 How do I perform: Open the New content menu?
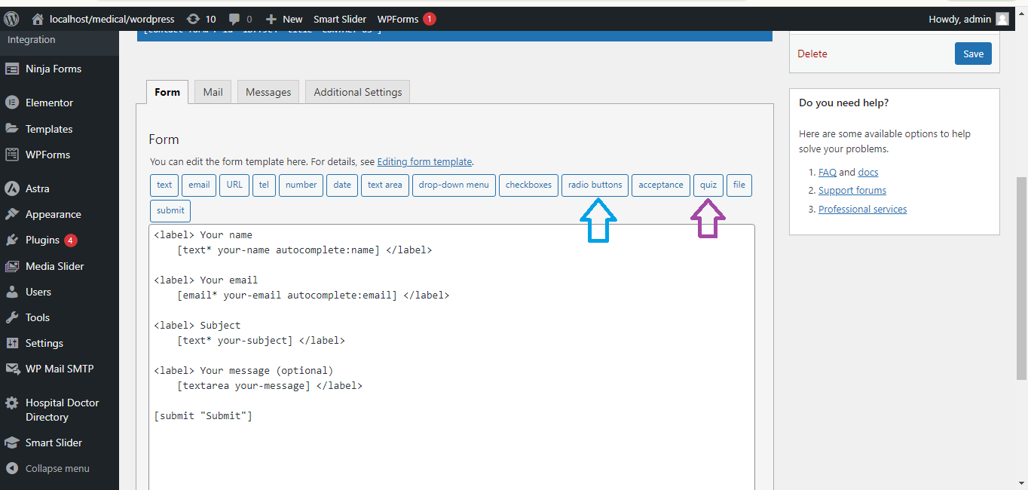[x=284, y=19]
